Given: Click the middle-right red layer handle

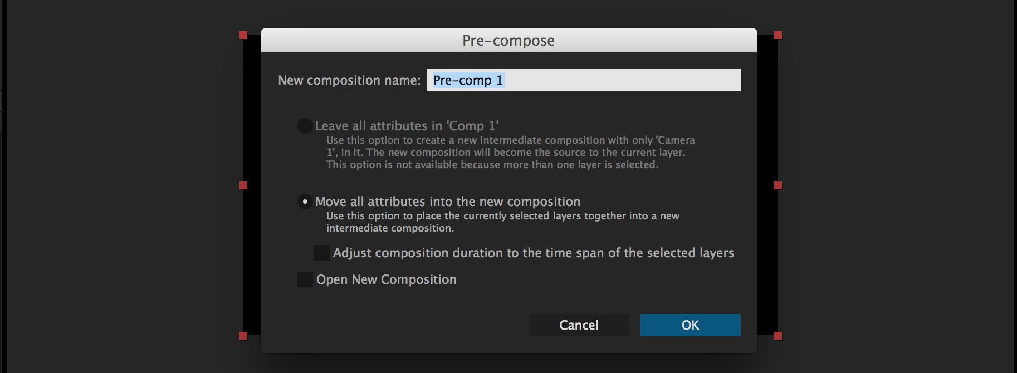Looking at the screenshot, I should tap(778, 185).
